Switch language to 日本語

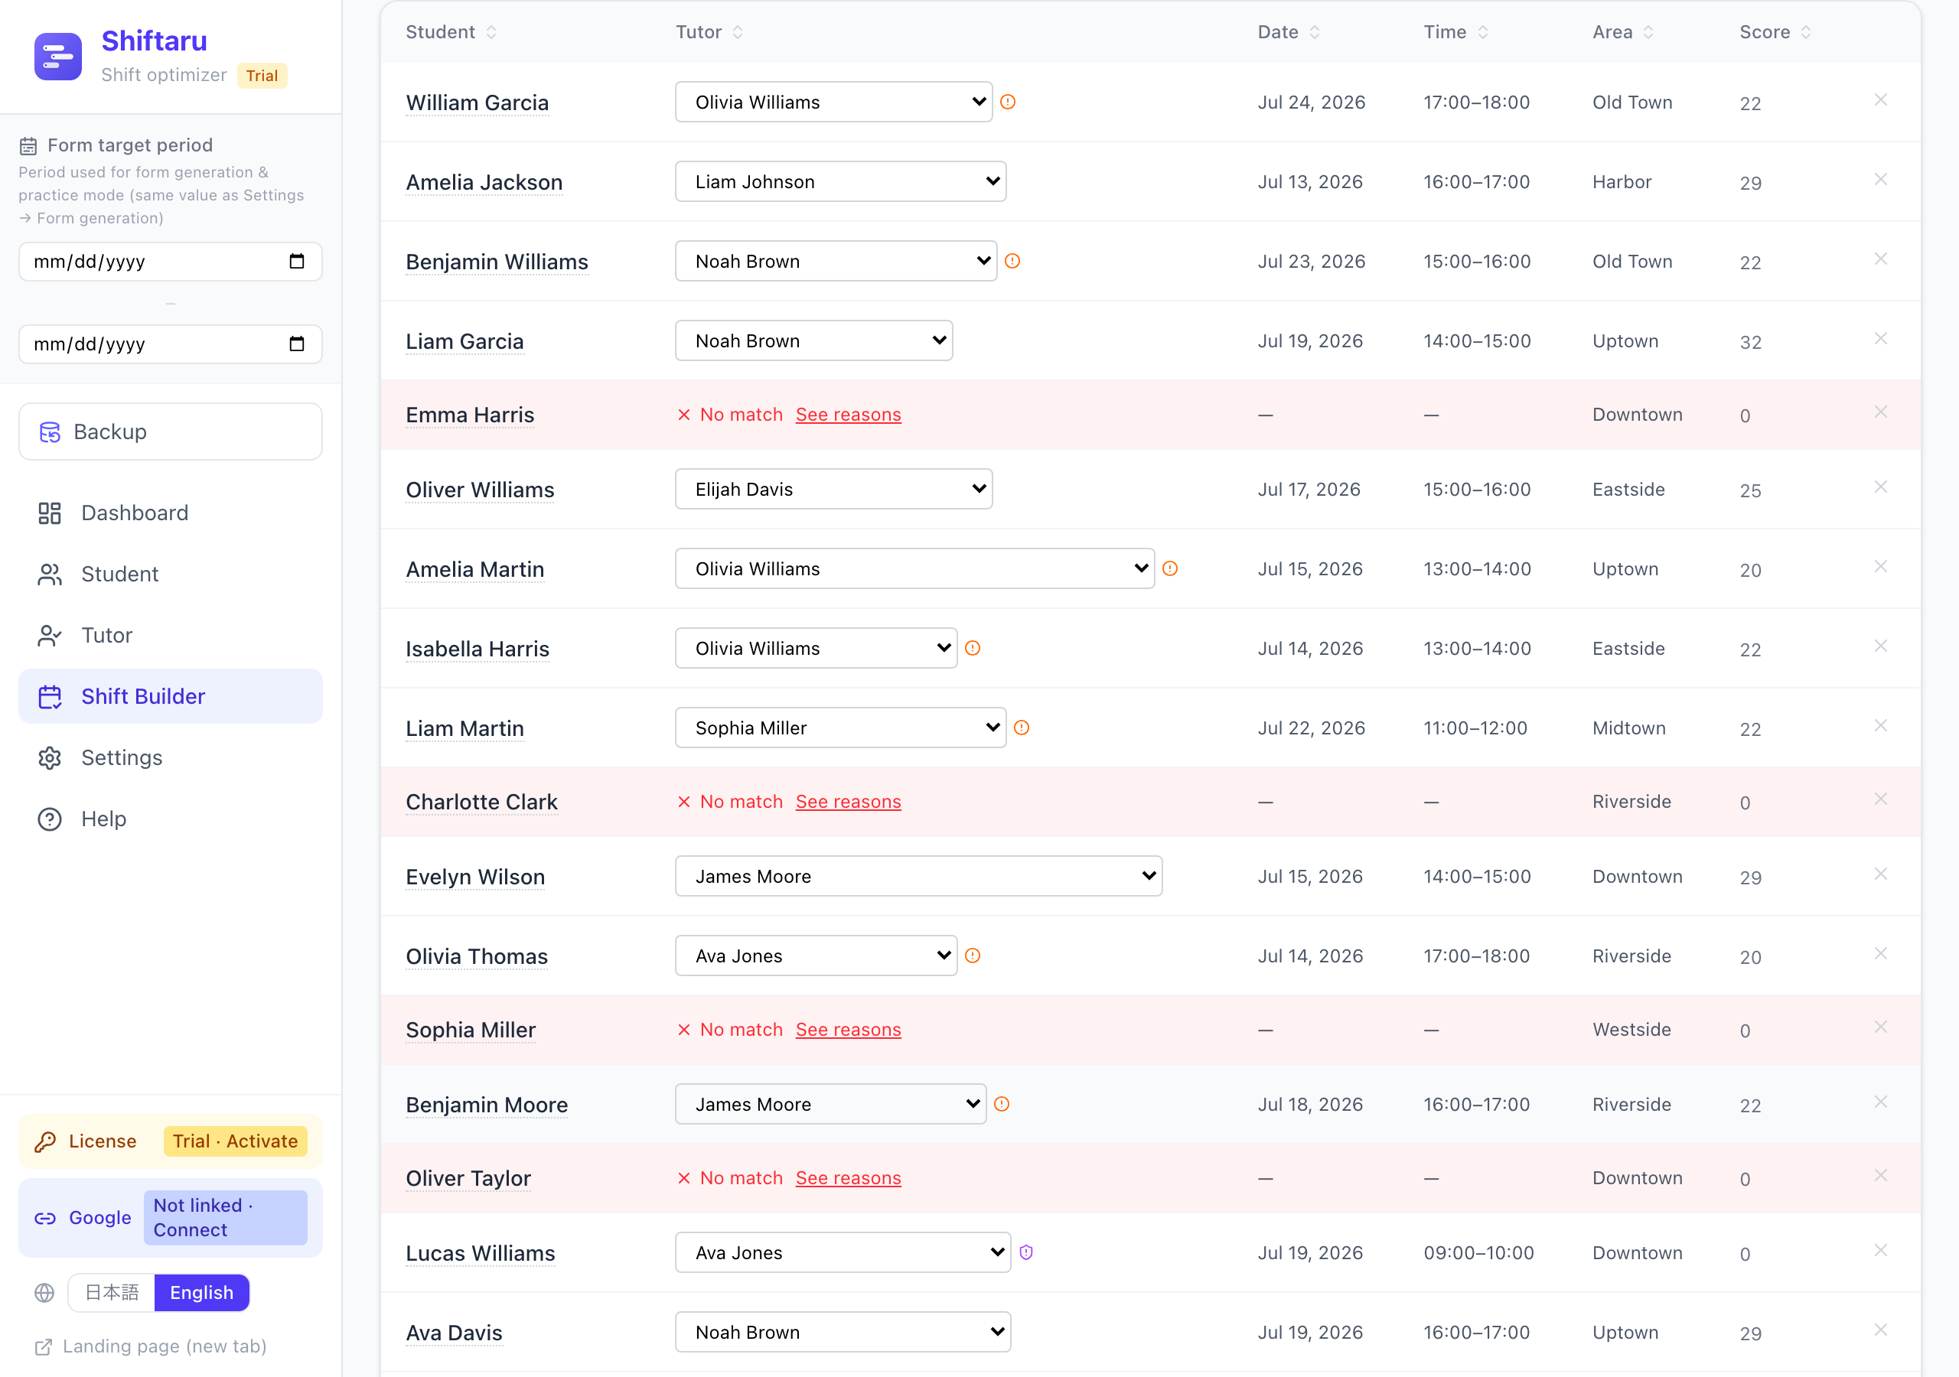pyautogui.click(x=112, y=1293)
